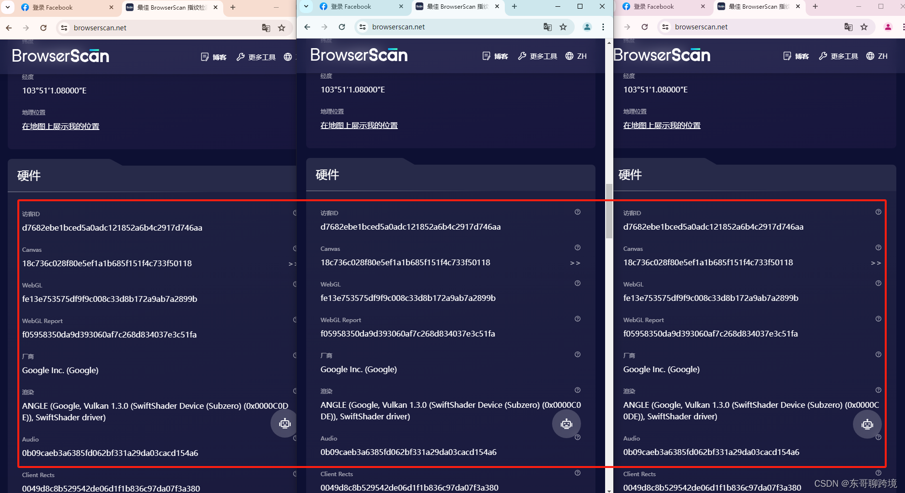
Task: Click visitor ID help icon in middle window
Action: click(x=578, y=212)
